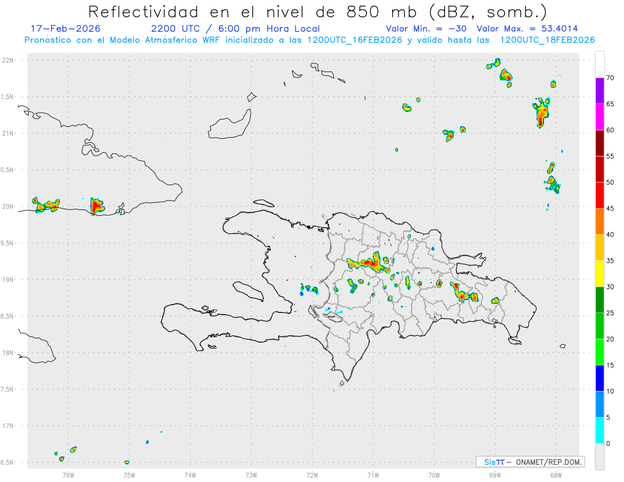Click the orange 40–45 dBZ color band
624x482 pixels.
(600, 222)
